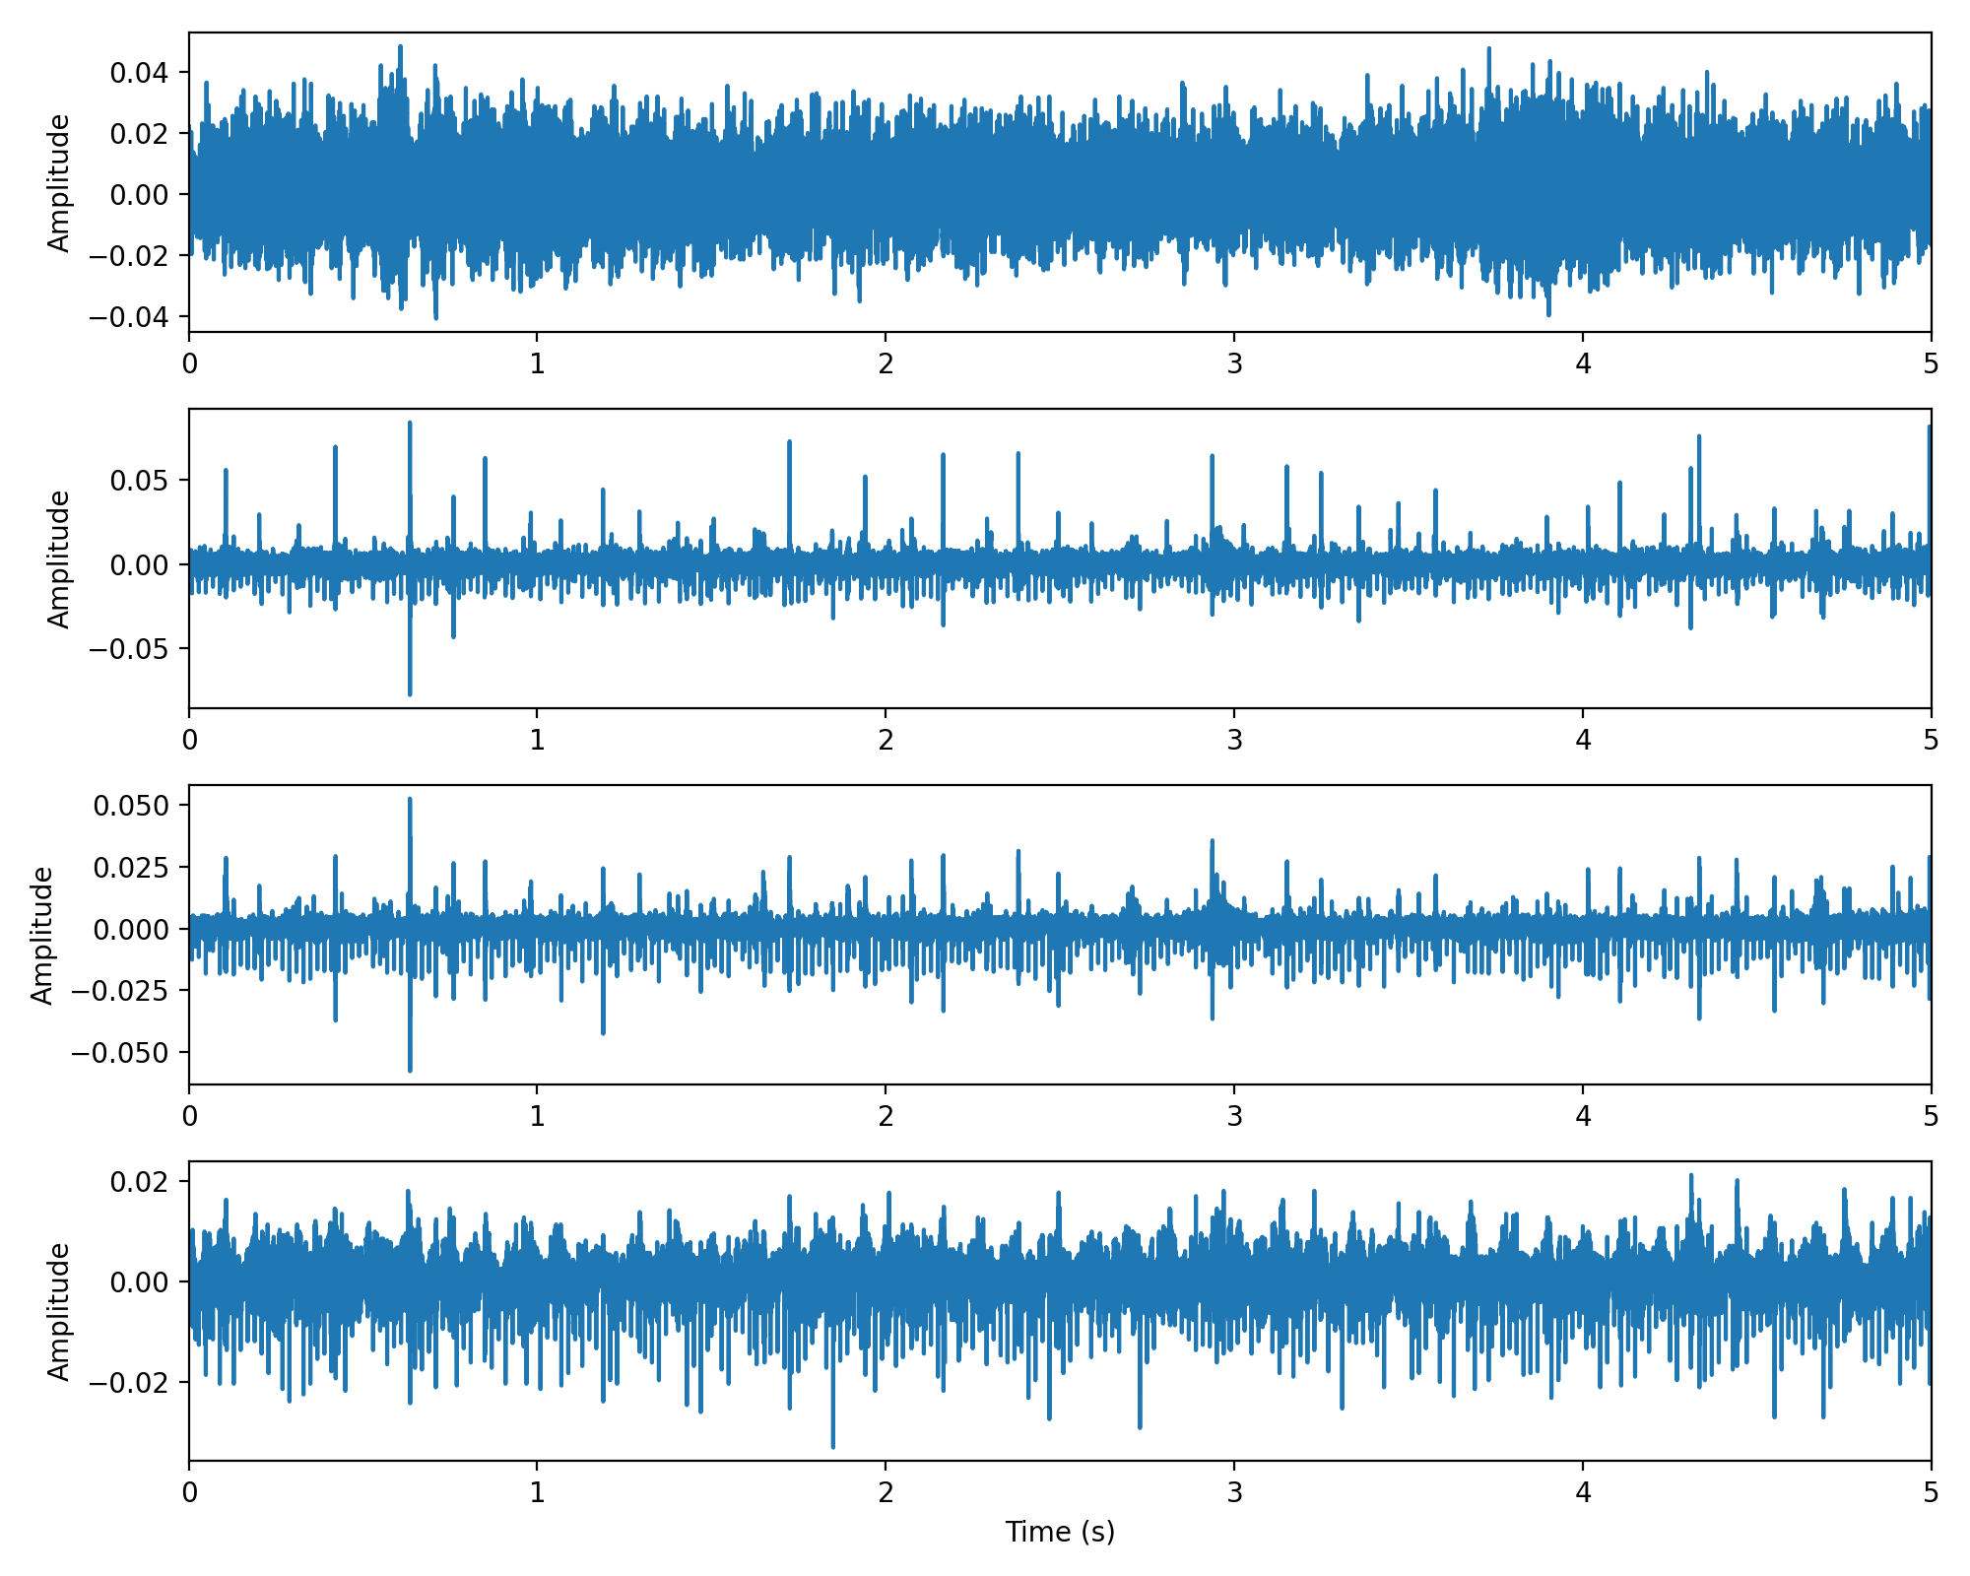The image size is (1970, 1576).
Task: Click the −0.025 tick label on third plot
Action: tap(120, 990)
